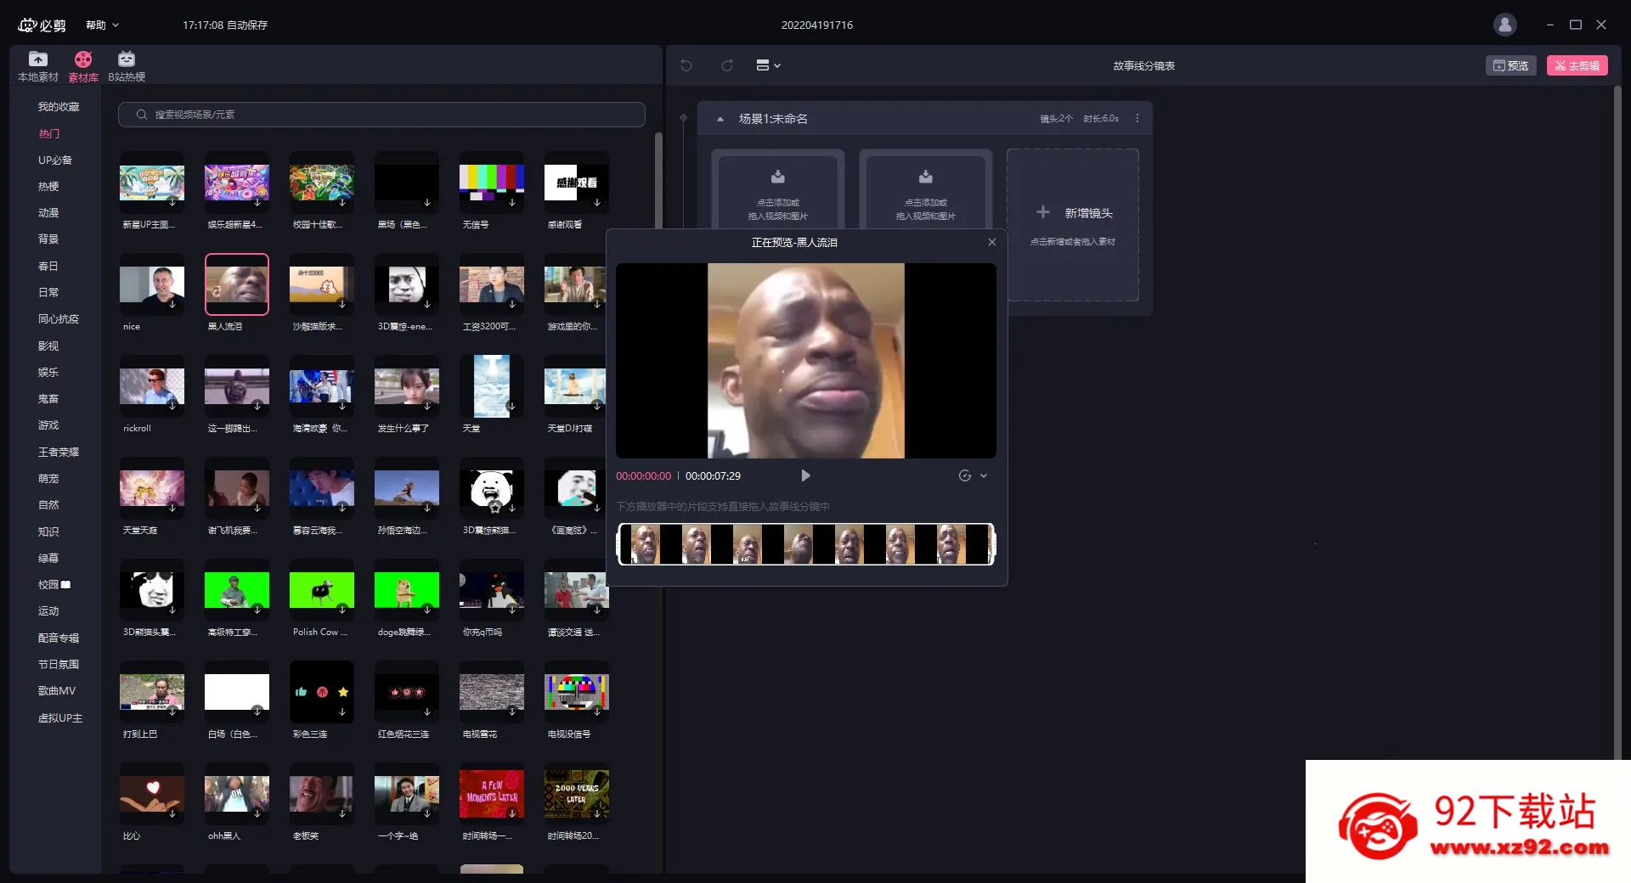The image size is (1631, 883).
Task: Select the 热梗 category
Action: point(48,186)
